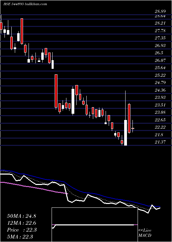This screenshot has width=172, height=242.
Task: Select the 25.64 price axis label
Action: tap(160, 68)
